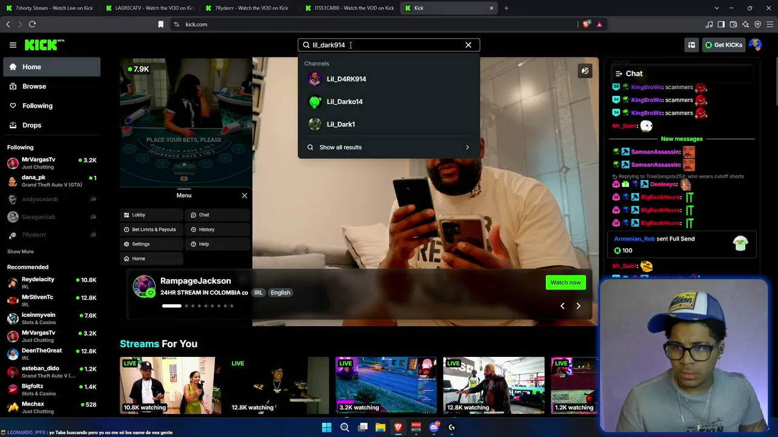The height and width of the screenshot is (437, 778).
Task: Select Lil_Dark1 channel from search results
Action: click(x=388, y=124)
